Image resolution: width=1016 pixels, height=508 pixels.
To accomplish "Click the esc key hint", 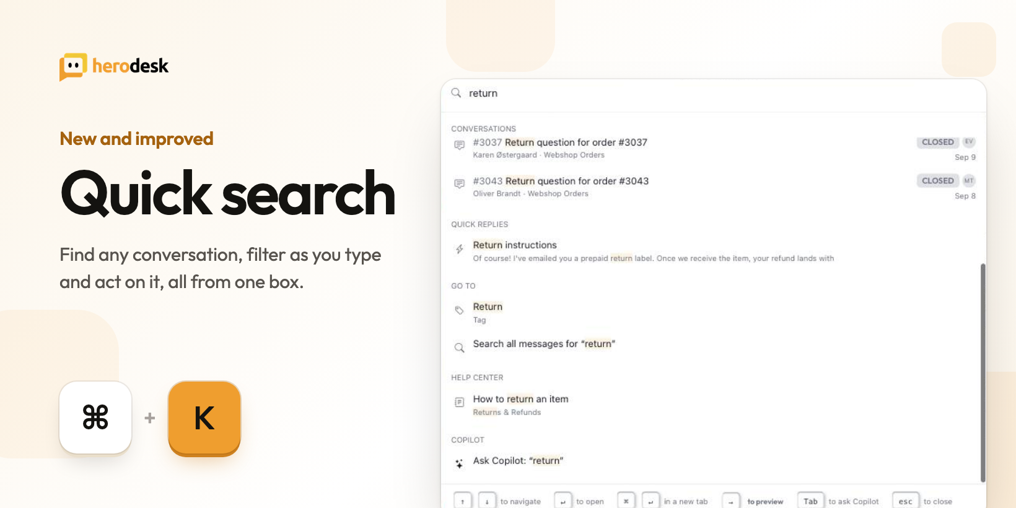I will [905, 501].
